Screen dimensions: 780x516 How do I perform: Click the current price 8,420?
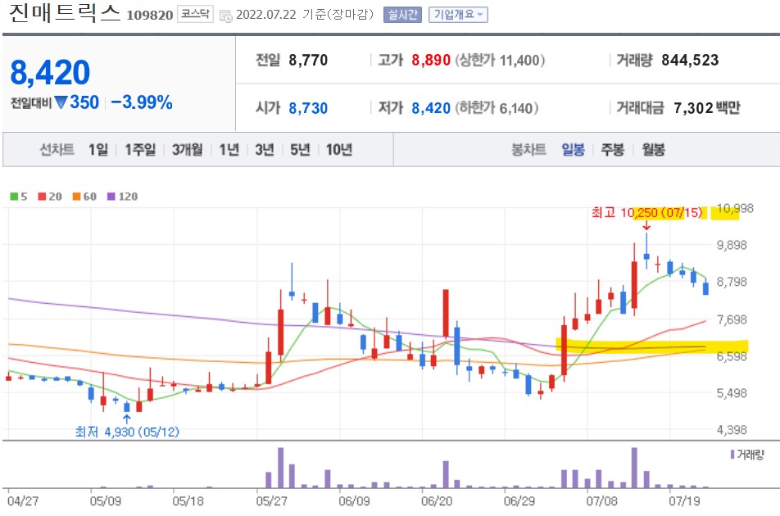click(x=50, y=73)
